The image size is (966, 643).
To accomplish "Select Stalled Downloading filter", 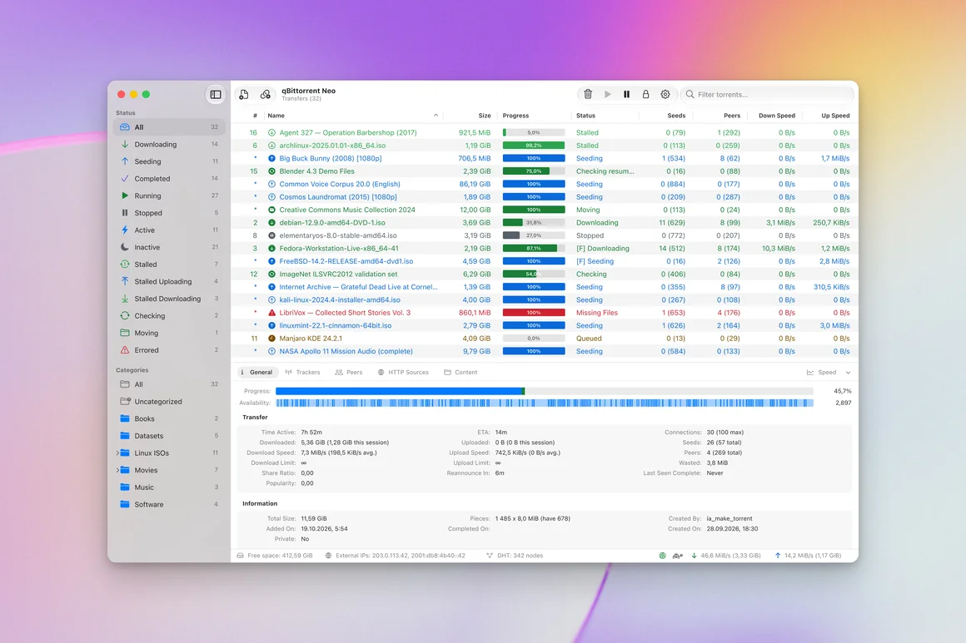I will pyautogui.click(x=169, y=299).
